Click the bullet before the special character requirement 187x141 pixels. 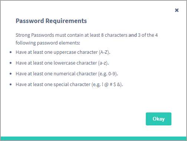(11, 85)
